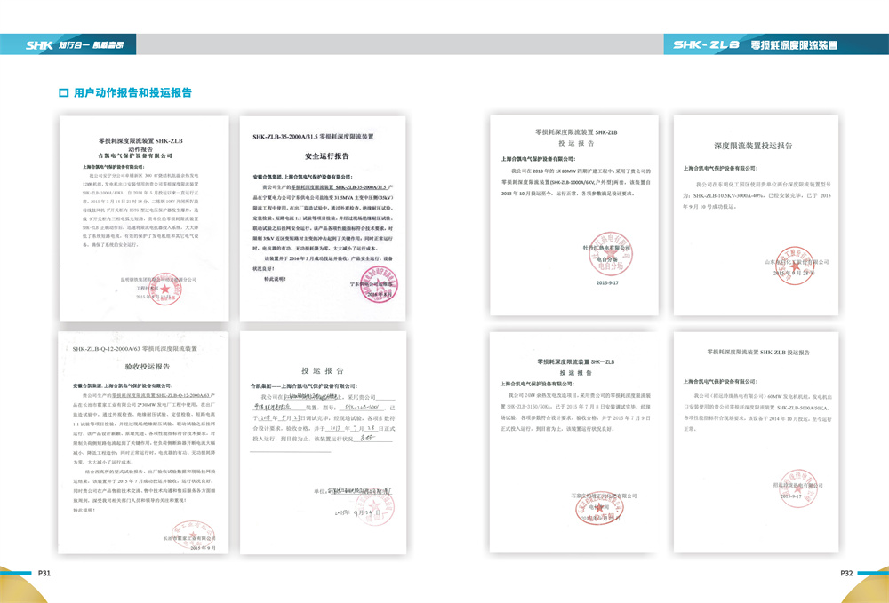Click the 电白分场 red seal

(x=610, y=254)
